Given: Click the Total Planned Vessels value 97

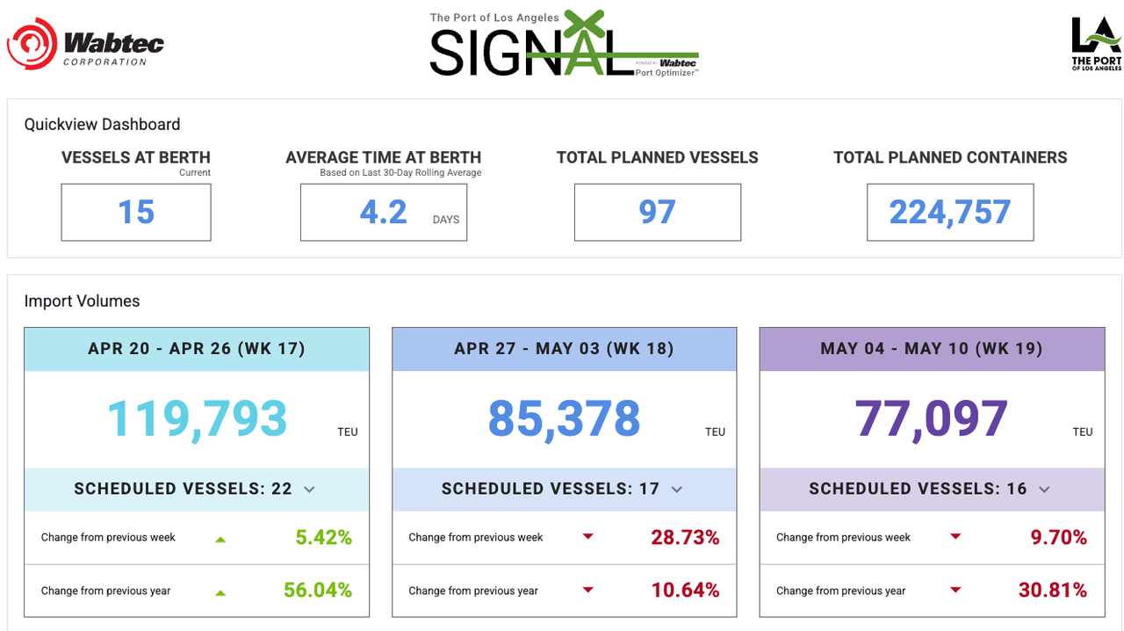Looking at the screenshot, I should click(x=658, y=212).
